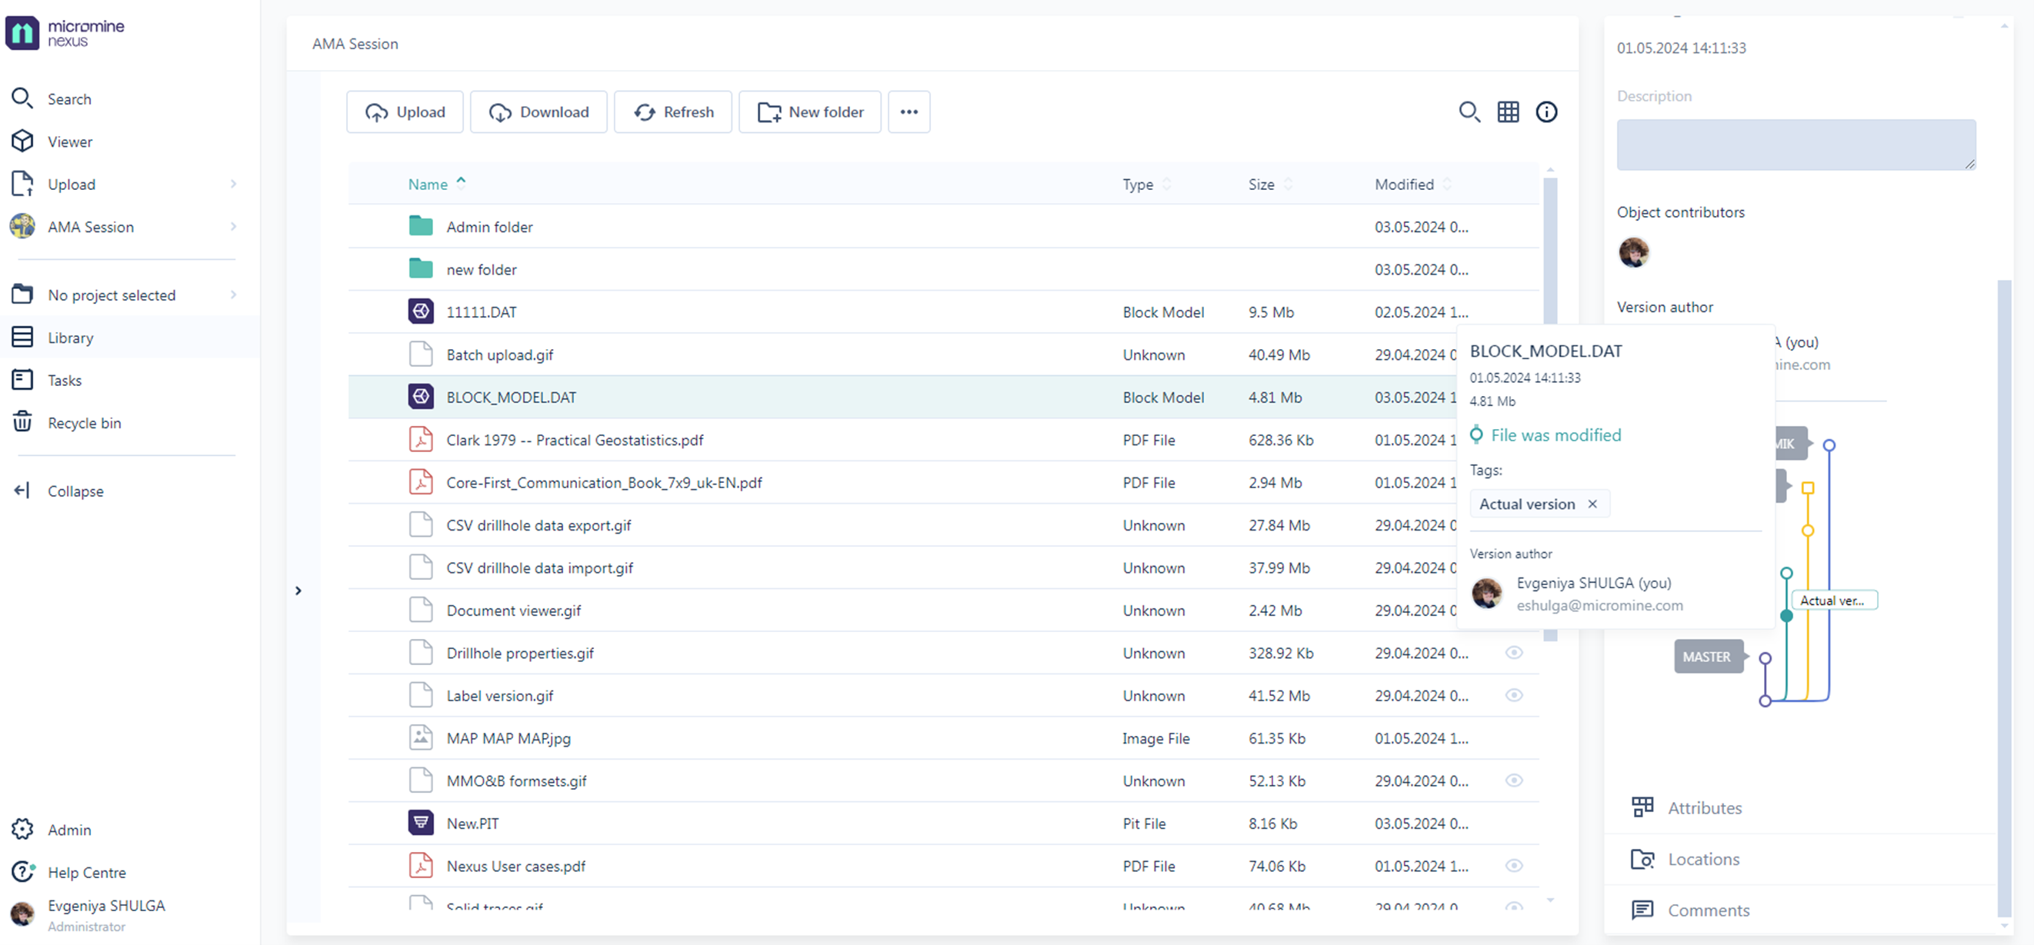The image size is (2034, 945).
Task: Open the more actions ellipsis menu
Action: (909, 111)
